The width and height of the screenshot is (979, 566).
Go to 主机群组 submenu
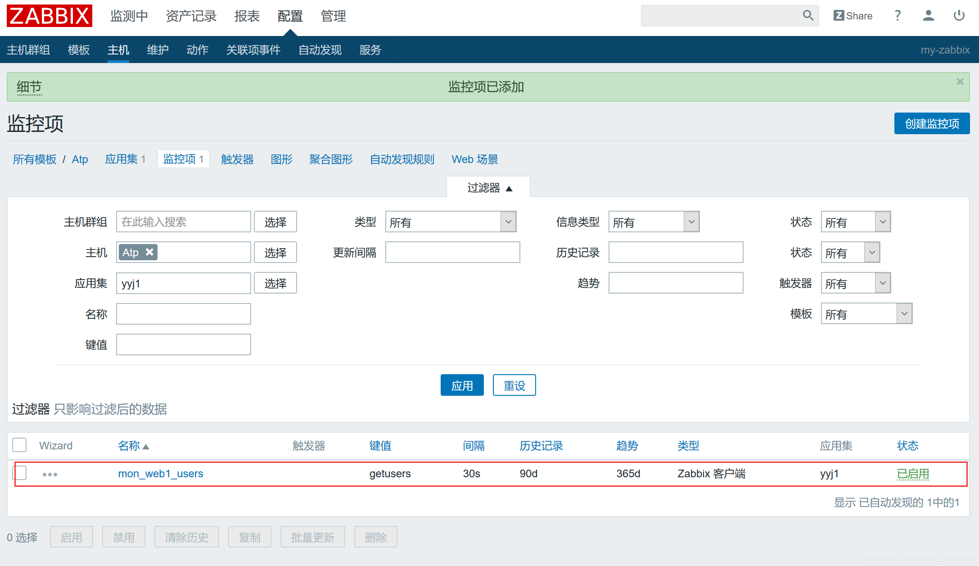[x=28, y=50]
